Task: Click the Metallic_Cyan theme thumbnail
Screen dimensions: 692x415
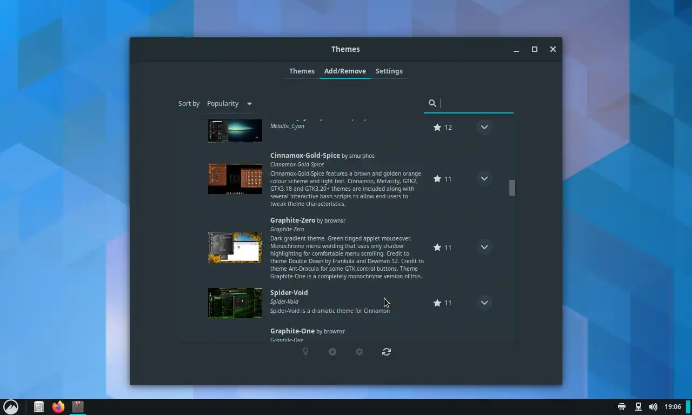Action: [235, 131]
